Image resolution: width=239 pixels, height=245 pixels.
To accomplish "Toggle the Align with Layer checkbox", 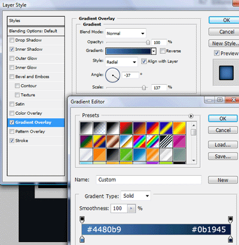I will (144, 61).
